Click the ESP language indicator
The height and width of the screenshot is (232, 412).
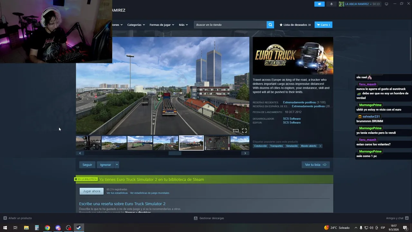click(383, 228)
